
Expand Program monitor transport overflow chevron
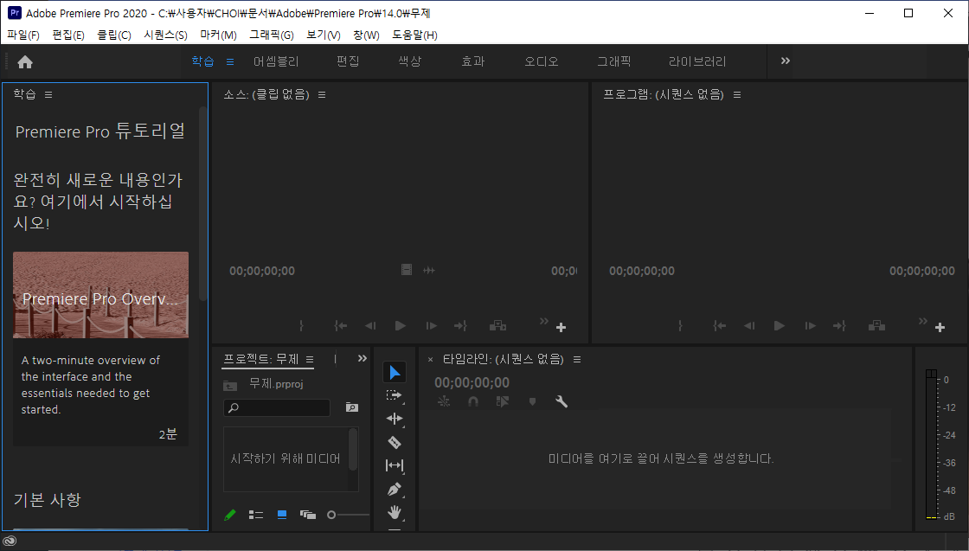[x=922, y=321]
